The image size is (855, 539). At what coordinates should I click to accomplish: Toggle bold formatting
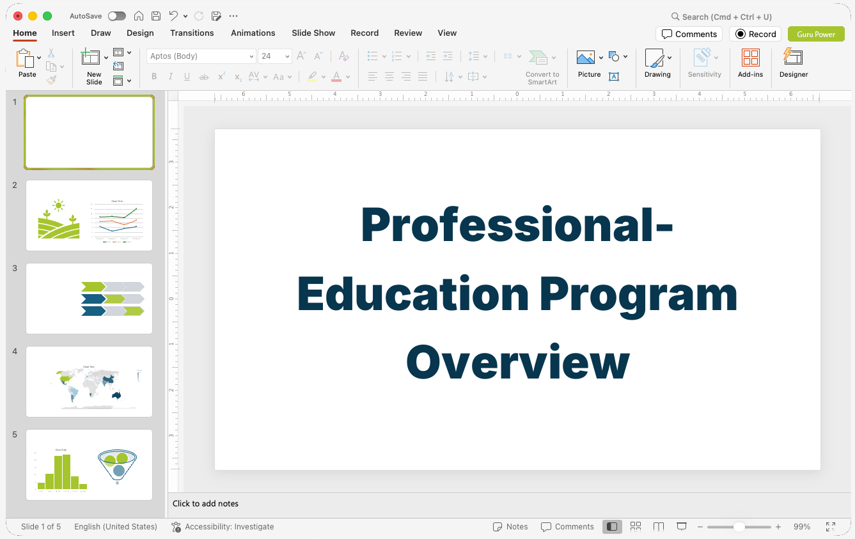(154, 77)
